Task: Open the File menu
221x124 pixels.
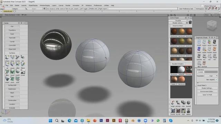Action: coord(7,6)
